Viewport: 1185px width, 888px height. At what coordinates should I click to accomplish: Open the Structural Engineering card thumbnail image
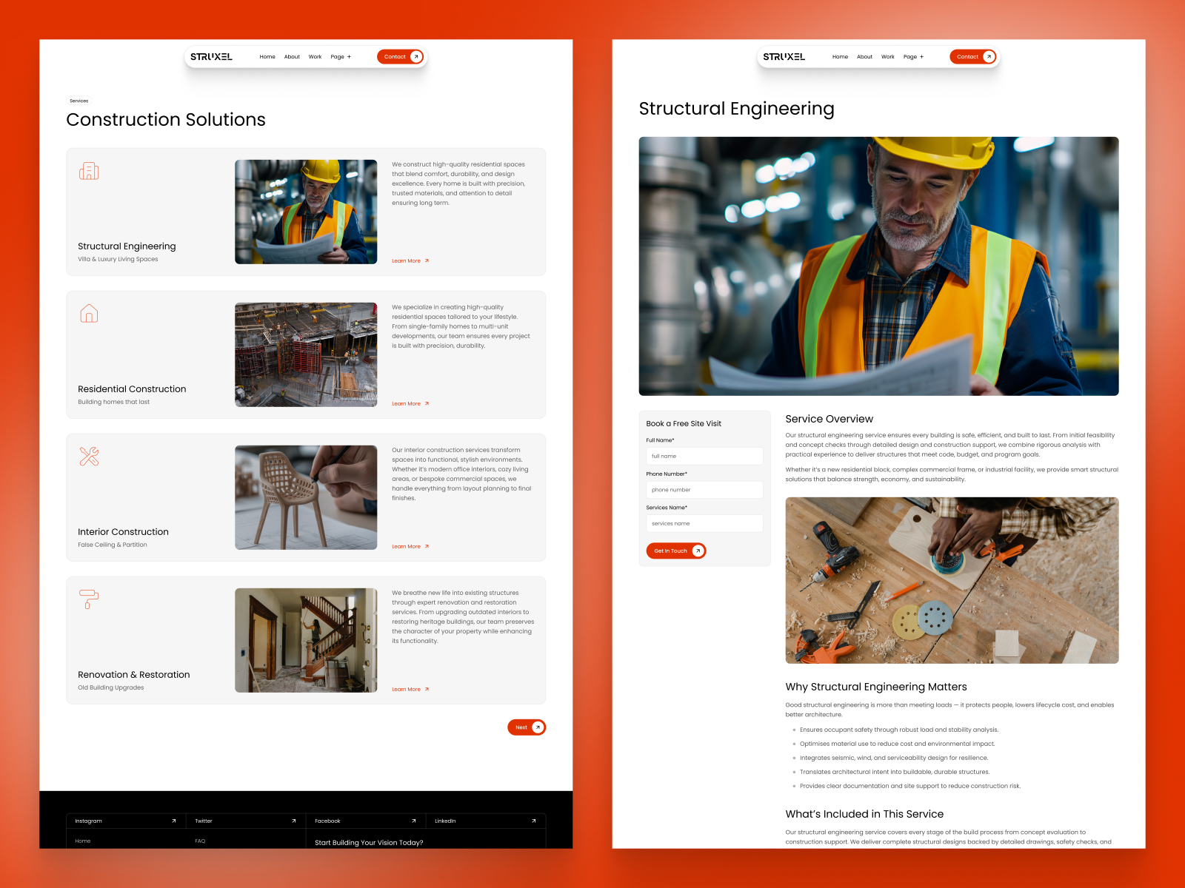[x=306, y=212]
